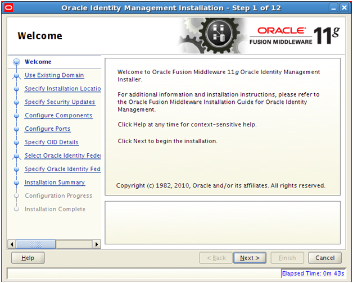
Task: Click the Next button
Action: point(250,258)
